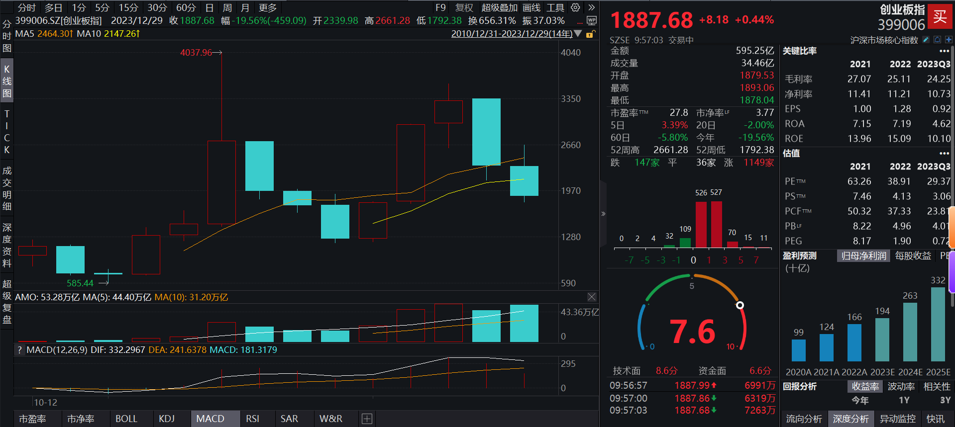Select the 30分 period
The image size is (955, 427).
pyautogui.click(x=157, y=7)
